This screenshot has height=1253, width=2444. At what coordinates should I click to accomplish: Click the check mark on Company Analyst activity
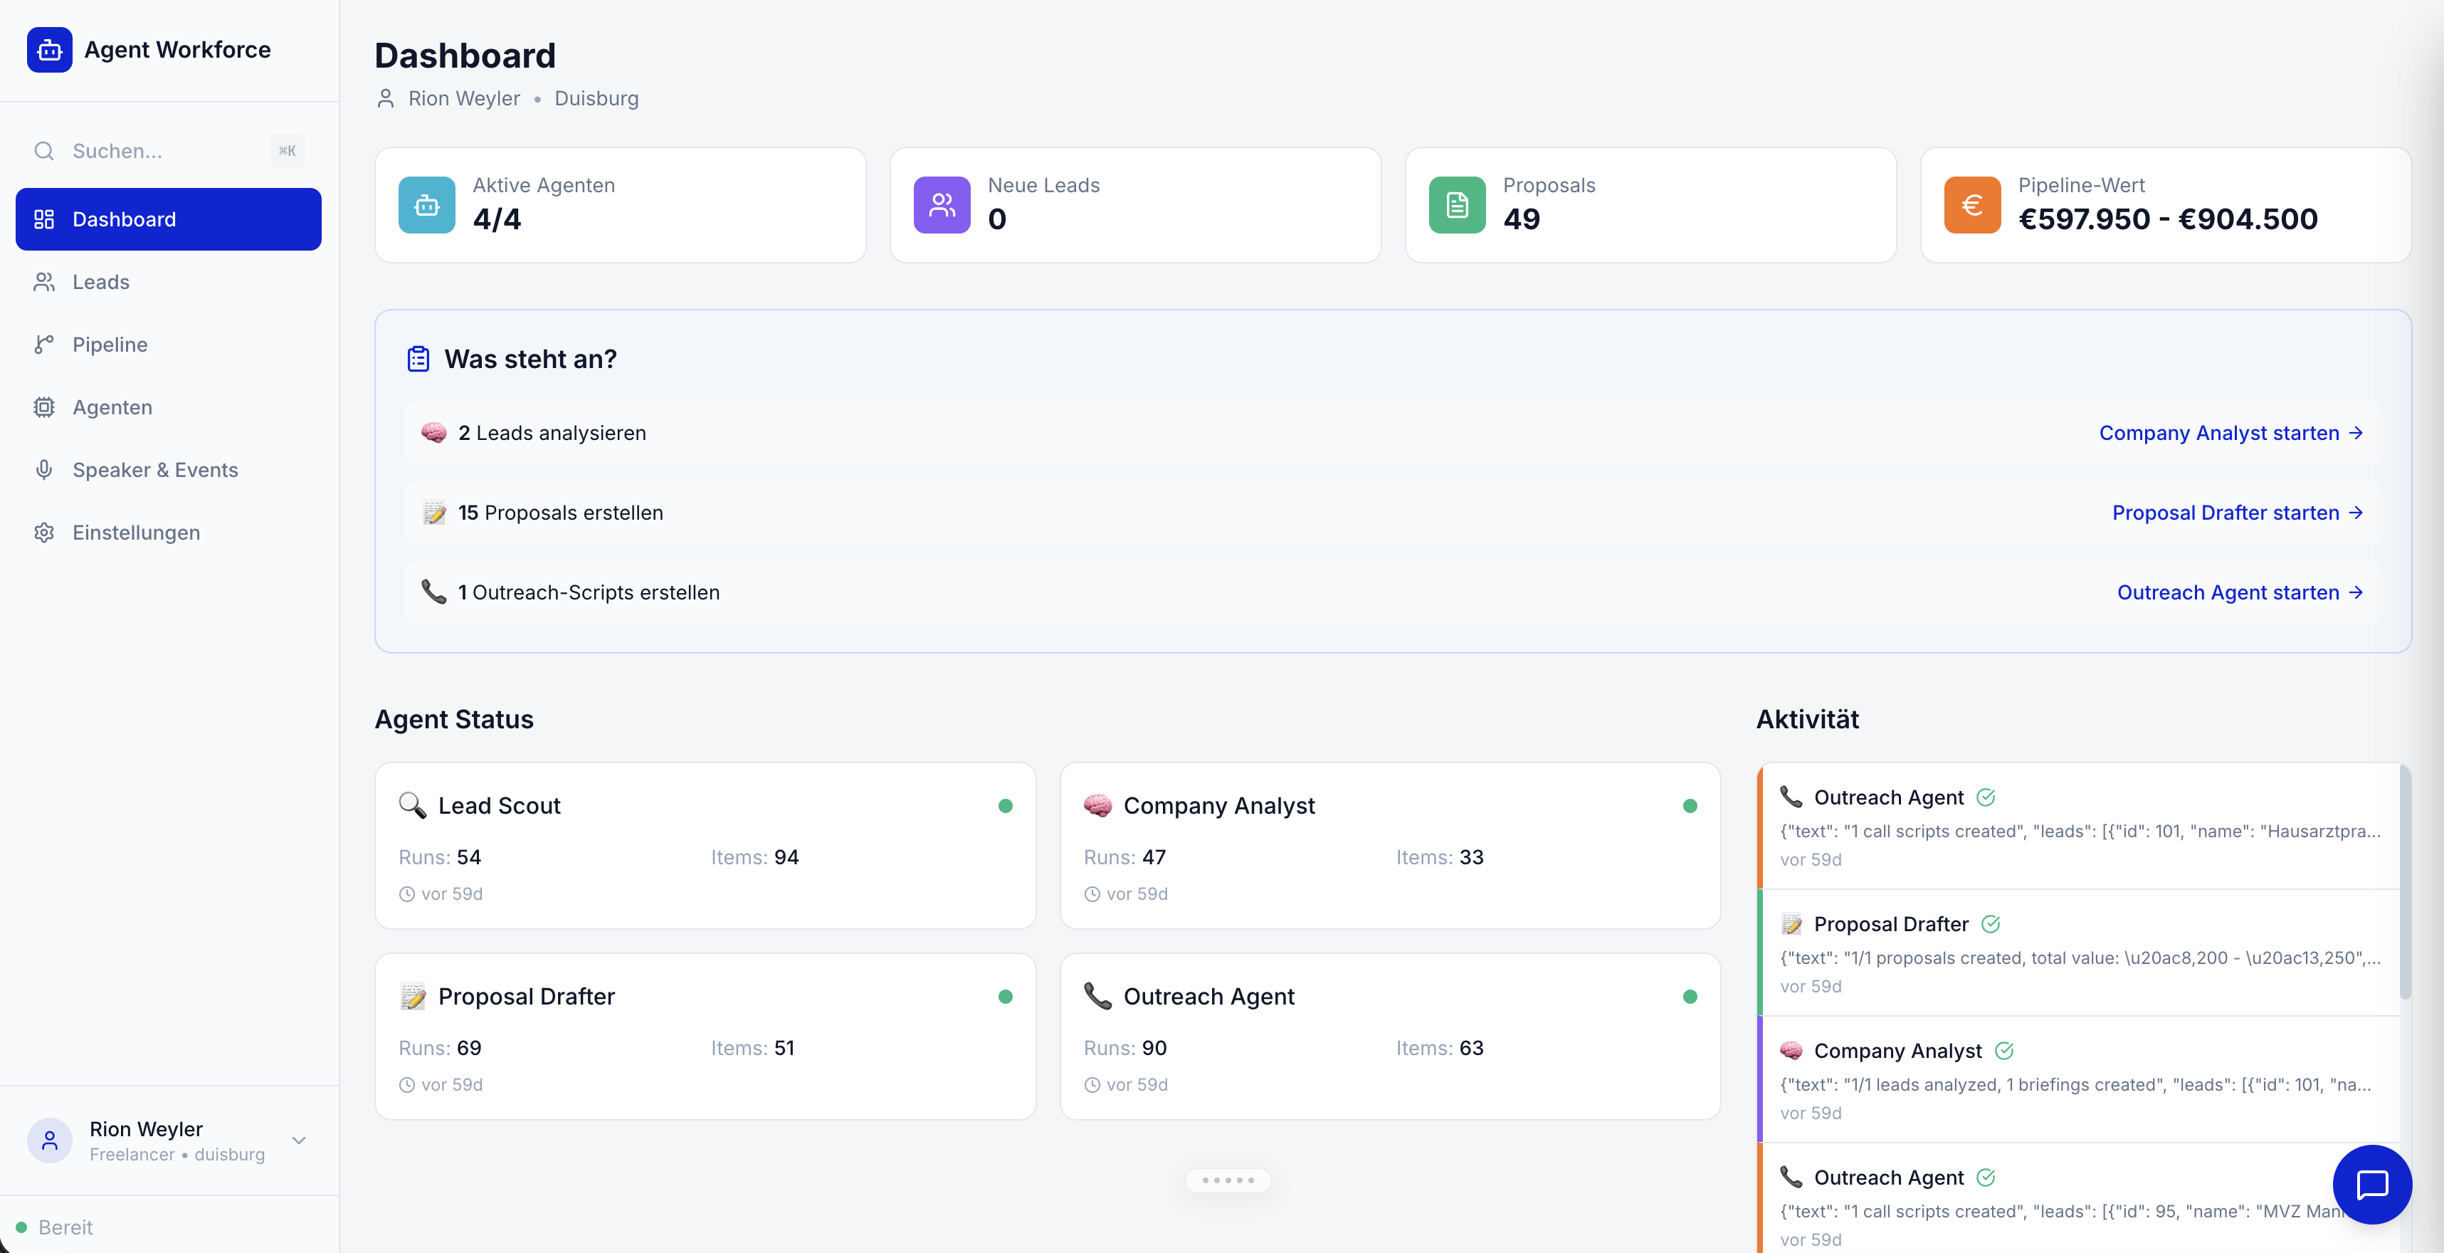[2003, 1051]
